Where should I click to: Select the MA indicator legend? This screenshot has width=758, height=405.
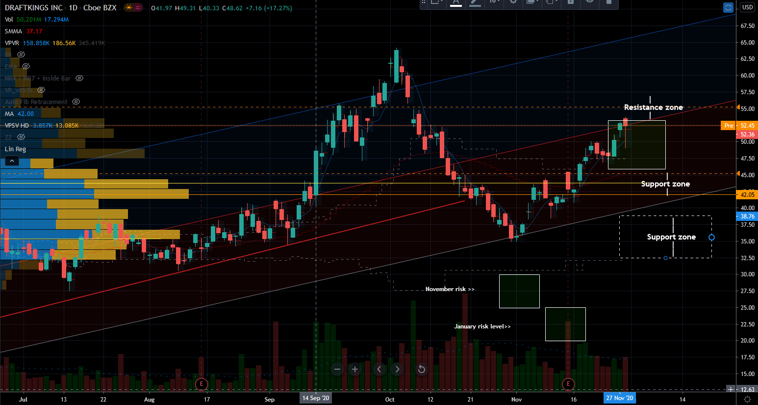9,114
